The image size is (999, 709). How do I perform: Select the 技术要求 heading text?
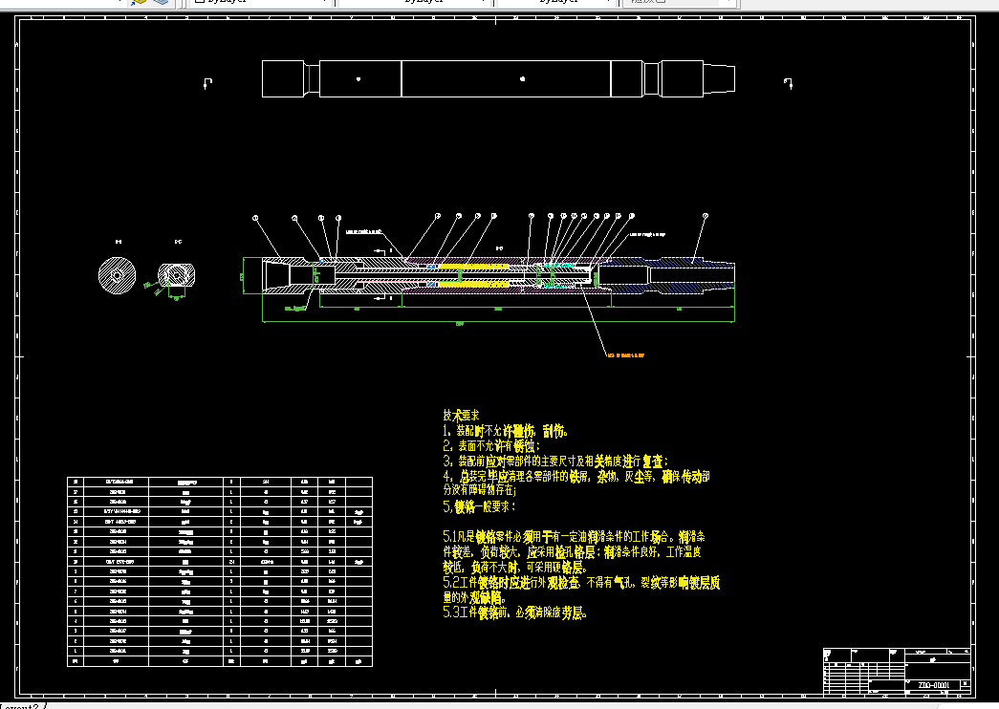(462, 416)
